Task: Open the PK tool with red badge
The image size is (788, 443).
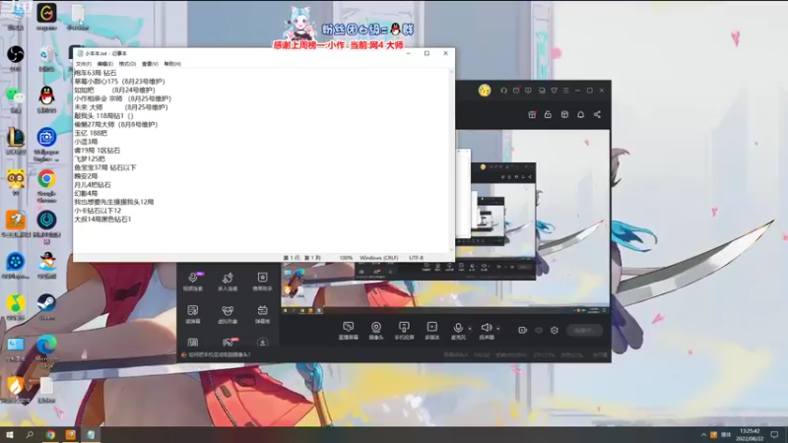Action: pyautogui.click(x=230, y=343)
